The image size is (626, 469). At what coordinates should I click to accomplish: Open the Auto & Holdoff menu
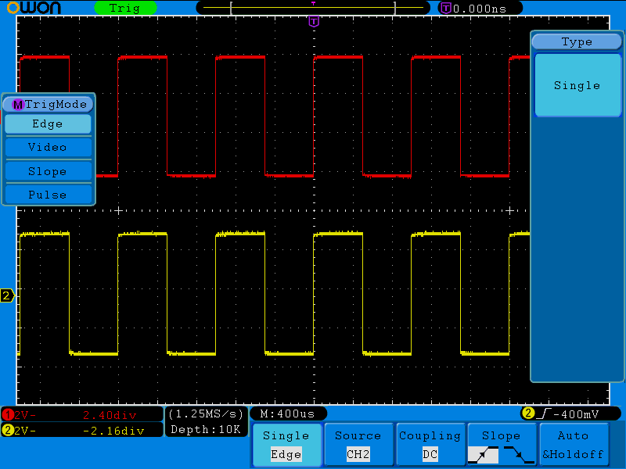tap(573, 445)
